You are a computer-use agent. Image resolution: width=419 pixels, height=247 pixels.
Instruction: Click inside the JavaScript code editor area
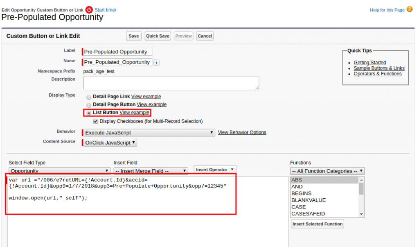point(148,211)
